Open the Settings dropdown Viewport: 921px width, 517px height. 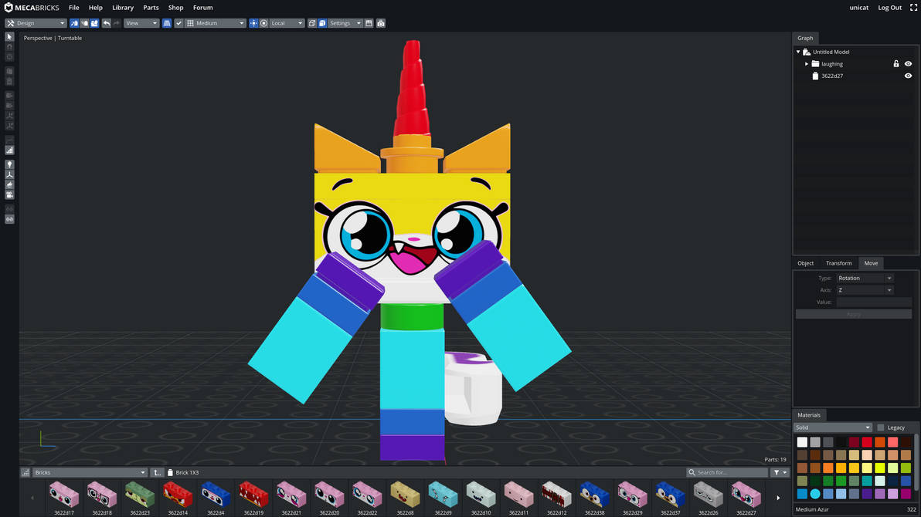345,23
